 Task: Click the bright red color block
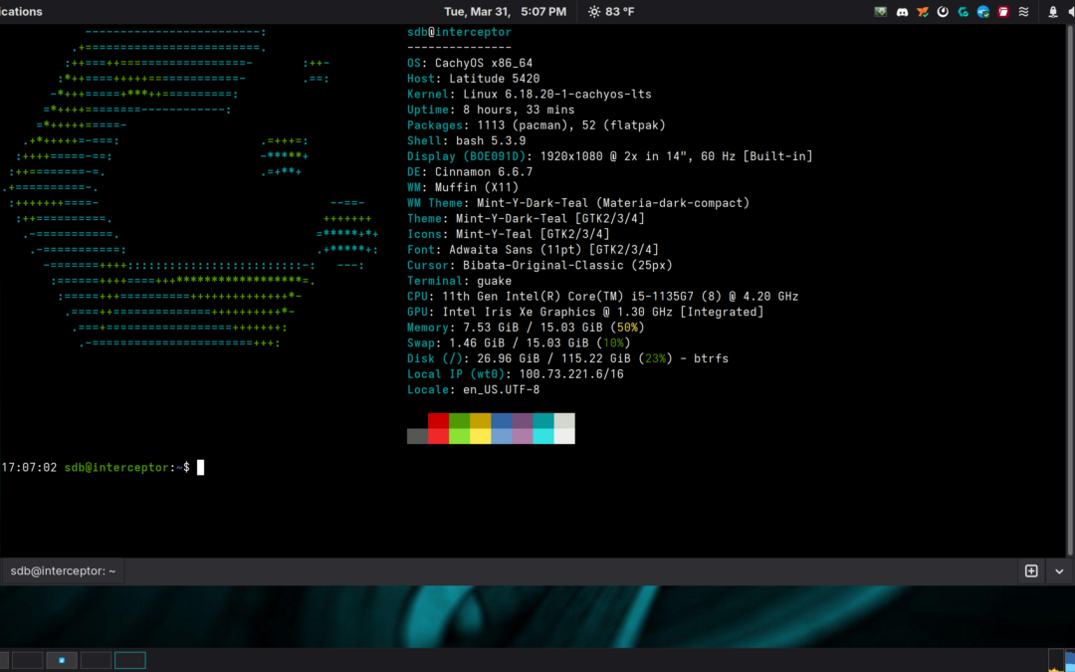click(438, 436)
